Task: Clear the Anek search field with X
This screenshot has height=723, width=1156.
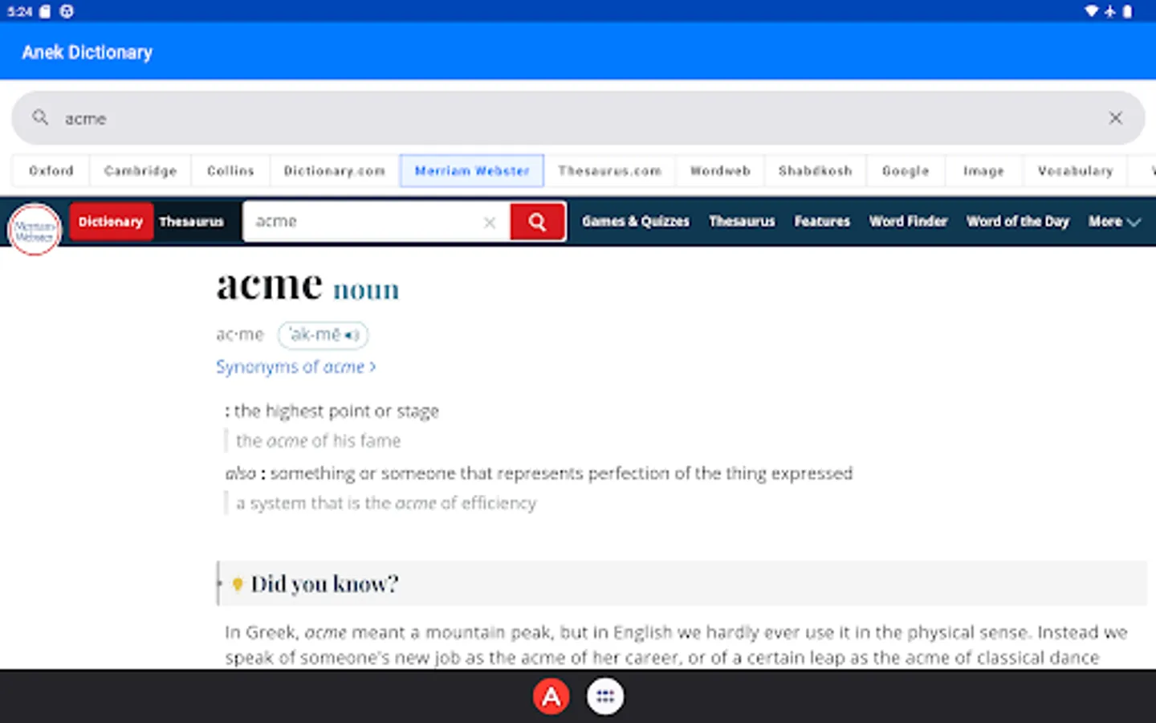Action: [1115, 118]
